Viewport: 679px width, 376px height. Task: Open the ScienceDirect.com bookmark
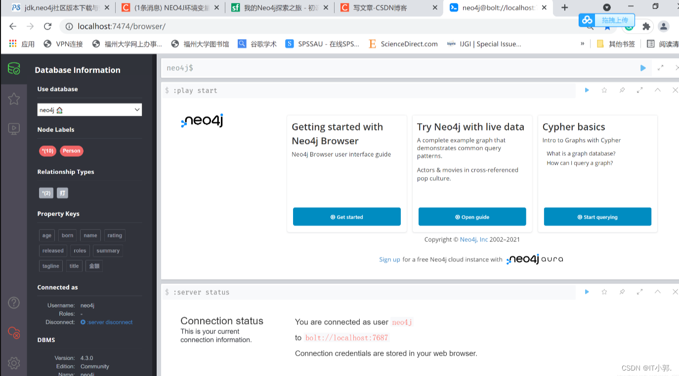[x=403, y=44]
